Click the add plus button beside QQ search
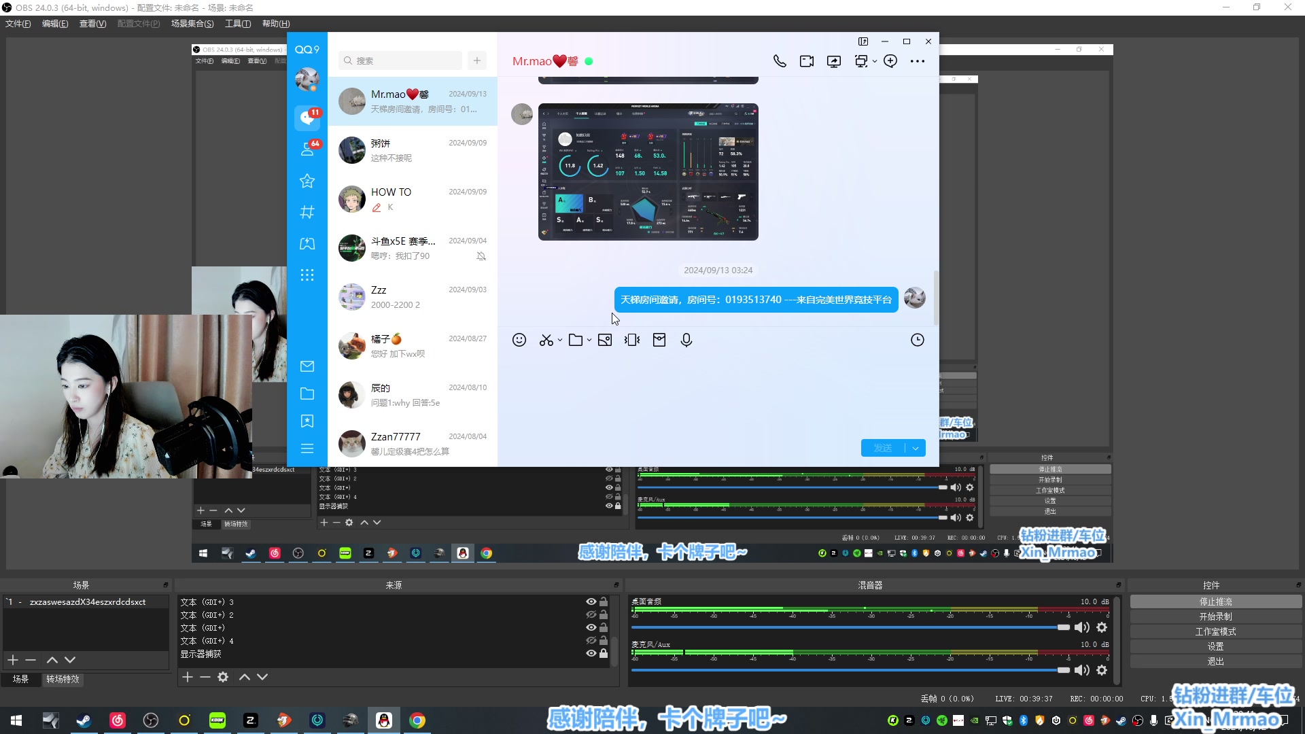The height and width of the screenshot is (734, 1305). (x=477, y=60)
